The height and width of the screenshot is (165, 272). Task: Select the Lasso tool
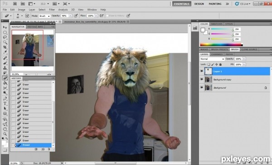(5, 37)
